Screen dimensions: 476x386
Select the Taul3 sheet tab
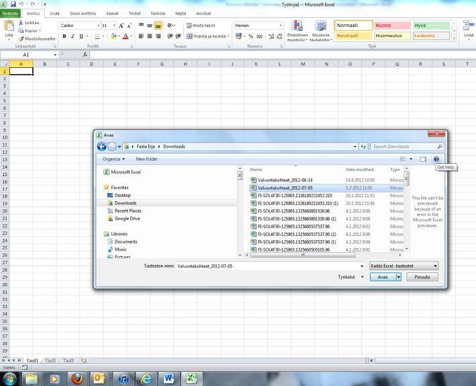pos(68,360)
